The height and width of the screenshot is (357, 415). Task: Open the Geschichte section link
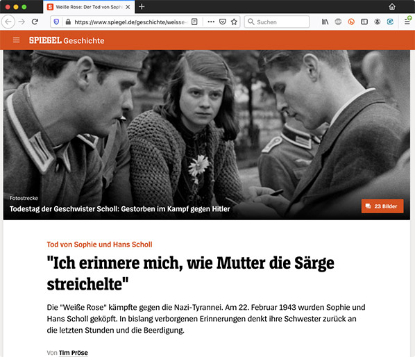pyautogui.click(x=84, y=40)
